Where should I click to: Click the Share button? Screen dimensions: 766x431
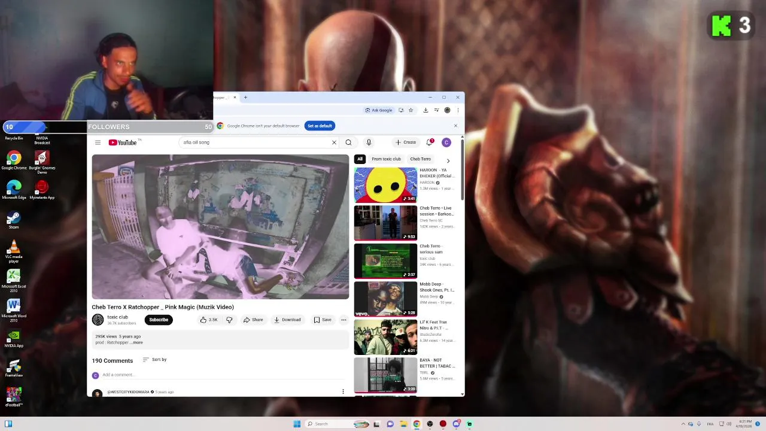tap(253, 320)
